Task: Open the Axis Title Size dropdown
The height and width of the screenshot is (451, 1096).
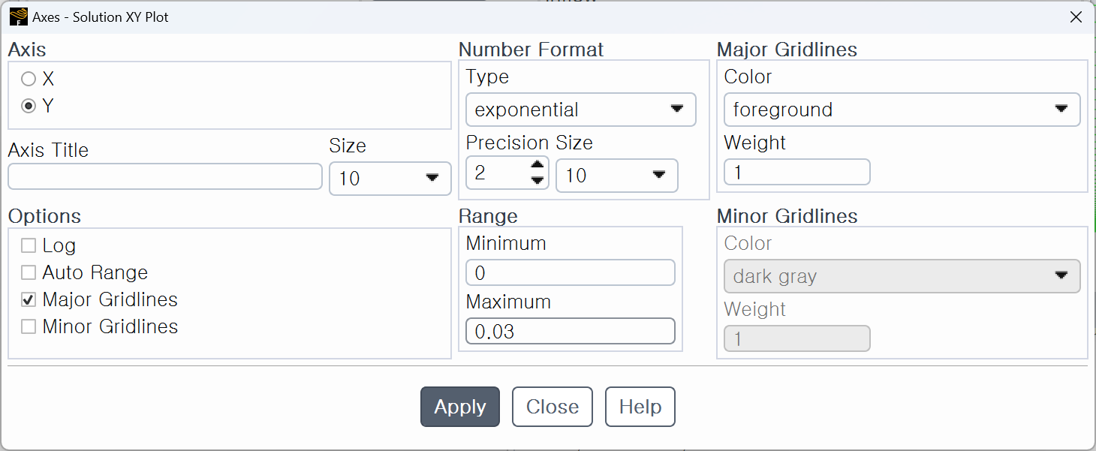Action: tap(390, 179)
